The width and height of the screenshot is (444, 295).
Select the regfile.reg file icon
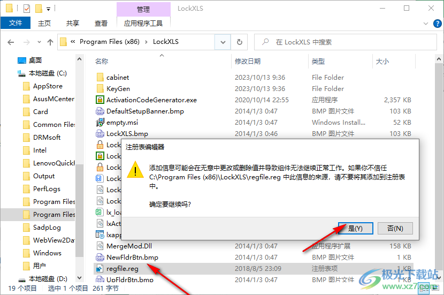coord(100,268)
